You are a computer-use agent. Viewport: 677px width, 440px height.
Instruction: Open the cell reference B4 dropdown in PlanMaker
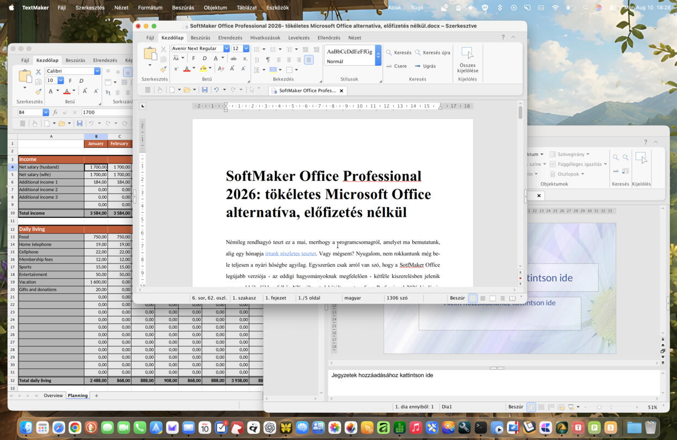pyautogui.click(x=46, y=112)
